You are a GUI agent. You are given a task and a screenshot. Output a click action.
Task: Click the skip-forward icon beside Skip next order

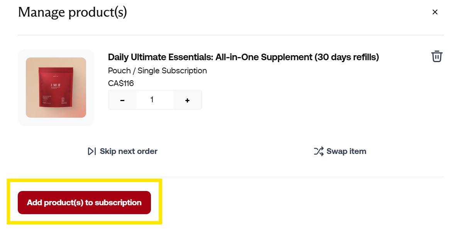[x=91, y=151]
